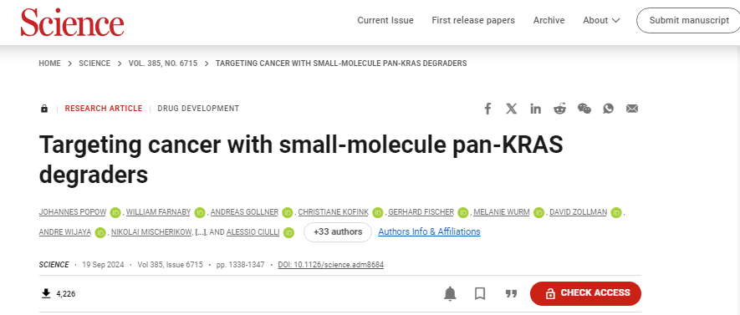Open the Current Issue menu item
Image resolution: width=740 pixels, height=315 pixels.
tap(385, 20)
